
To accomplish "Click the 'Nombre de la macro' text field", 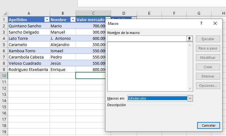I will tap(146, 39).
